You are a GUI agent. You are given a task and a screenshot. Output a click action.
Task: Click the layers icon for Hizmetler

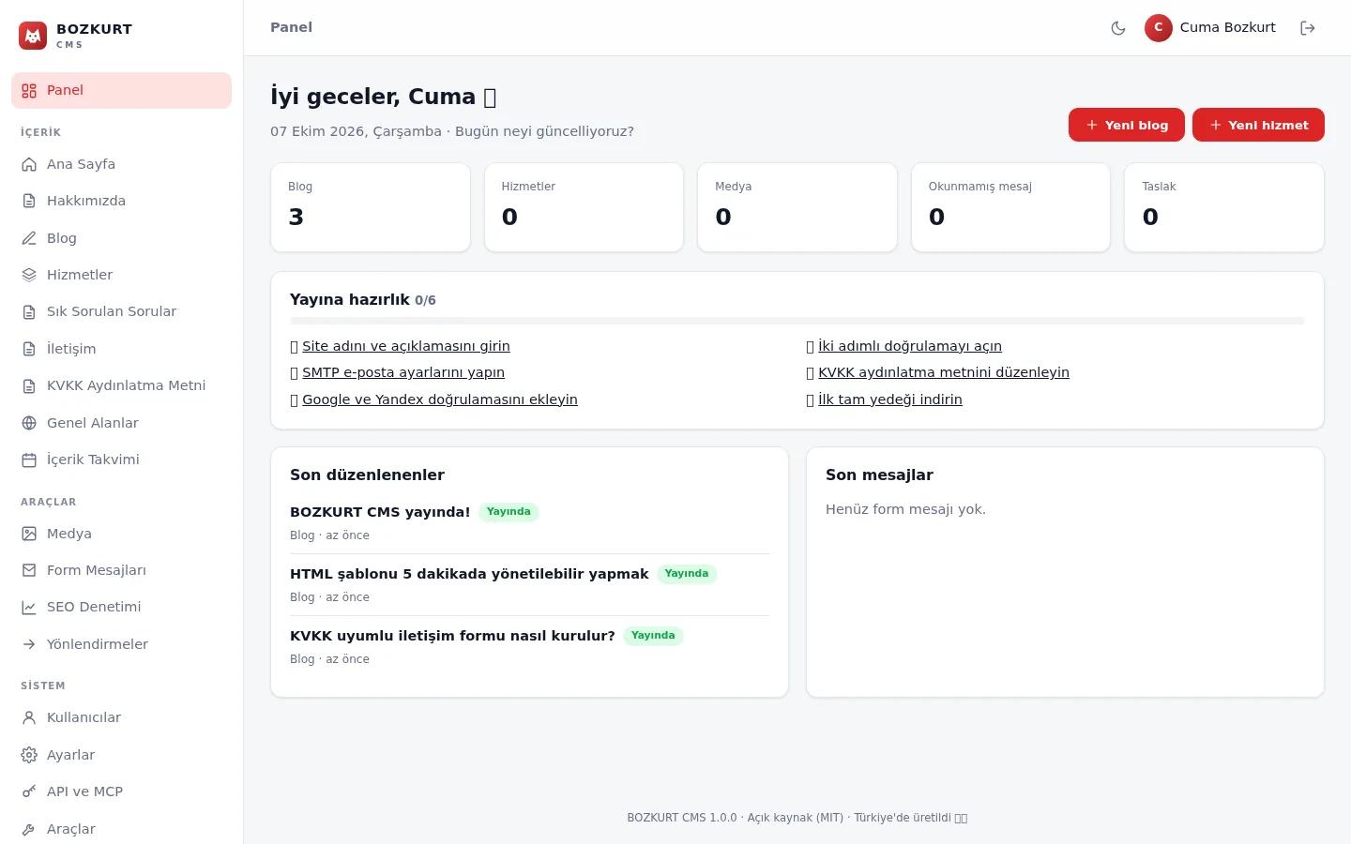coord(29,275)
